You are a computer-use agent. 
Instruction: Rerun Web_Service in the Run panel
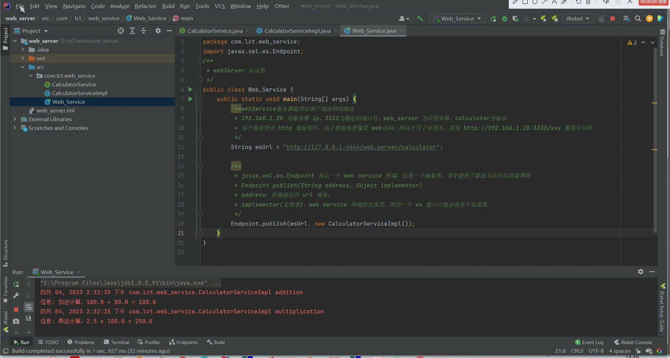pyautogui.click(x=16, y=284)
